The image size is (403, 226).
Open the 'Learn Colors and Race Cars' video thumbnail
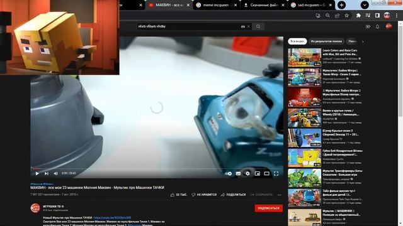(x=305, y=57)
